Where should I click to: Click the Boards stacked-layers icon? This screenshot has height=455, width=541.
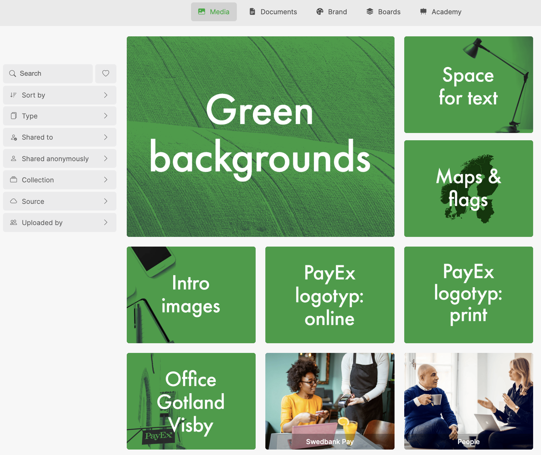click(x=370, y=12)
